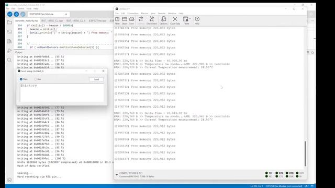Switch to the BAT_18650_CL.h tab
Image resolution: width=335 pixels, height=188 pixels.
point(75,21)
